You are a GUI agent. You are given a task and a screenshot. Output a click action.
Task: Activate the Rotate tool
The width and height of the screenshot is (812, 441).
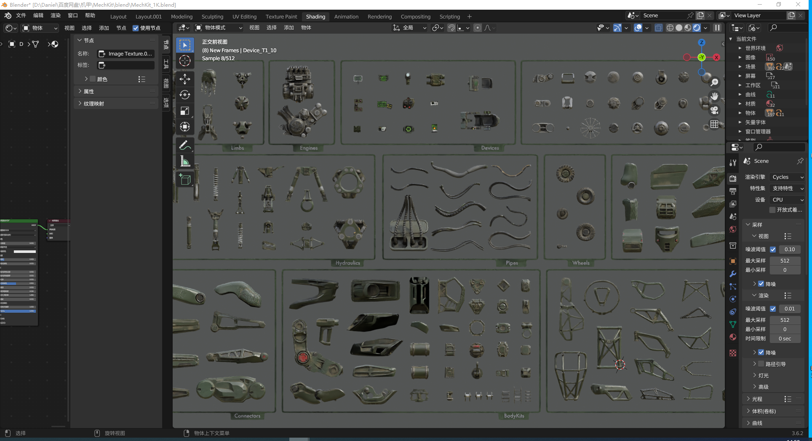coord(185,95)
